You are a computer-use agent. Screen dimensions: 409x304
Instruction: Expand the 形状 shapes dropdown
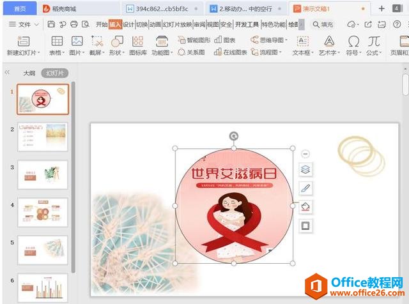[116, 52]
